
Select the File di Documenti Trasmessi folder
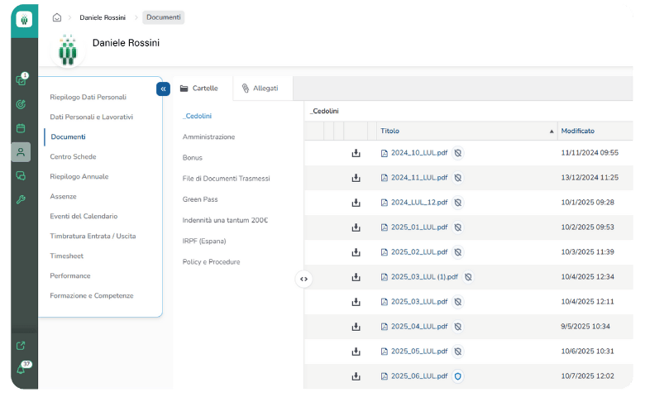click(x=227, y=178)
